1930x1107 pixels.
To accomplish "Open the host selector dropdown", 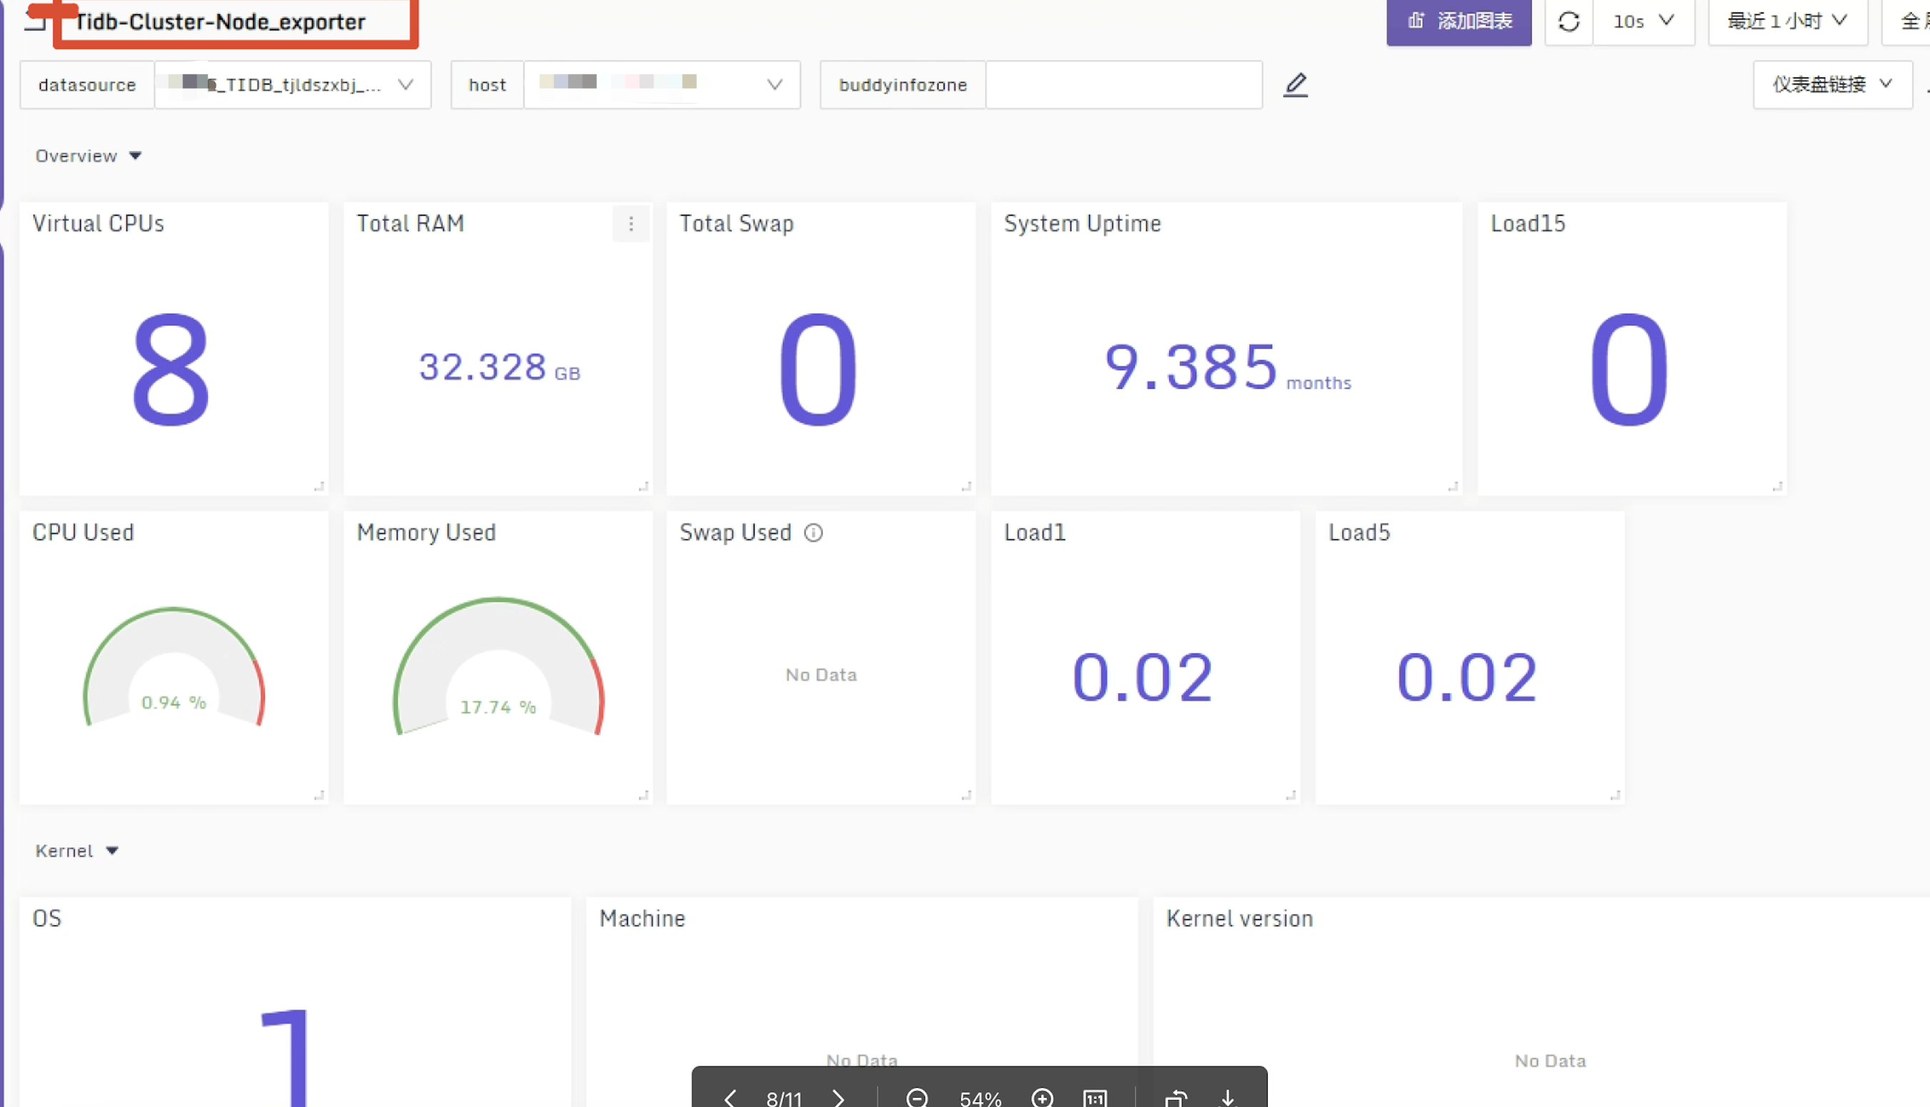I will click(661, 84).
